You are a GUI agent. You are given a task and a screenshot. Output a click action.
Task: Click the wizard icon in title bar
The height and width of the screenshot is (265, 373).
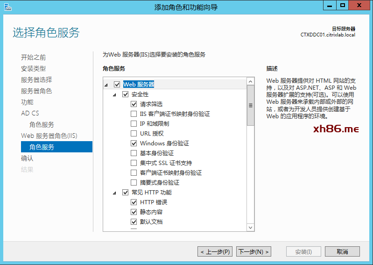(7, 7)
